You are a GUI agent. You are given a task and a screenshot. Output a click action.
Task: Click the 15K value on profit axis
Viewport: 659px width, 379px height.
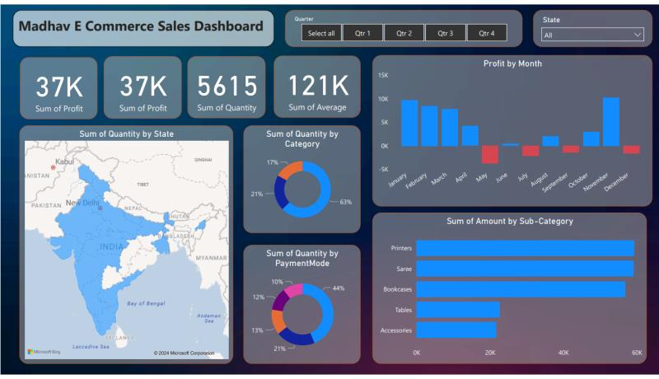point(383,75)
